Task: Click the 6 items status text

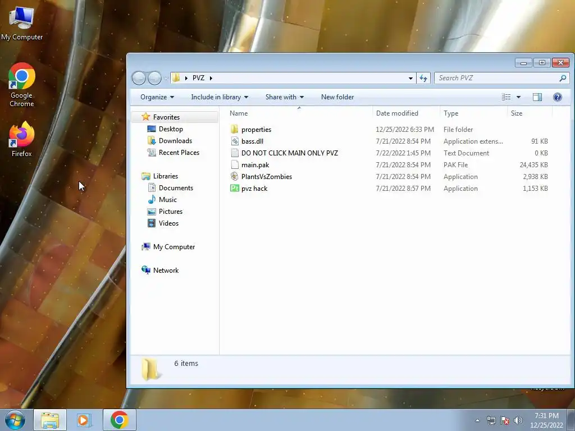Action: [186, 363]
